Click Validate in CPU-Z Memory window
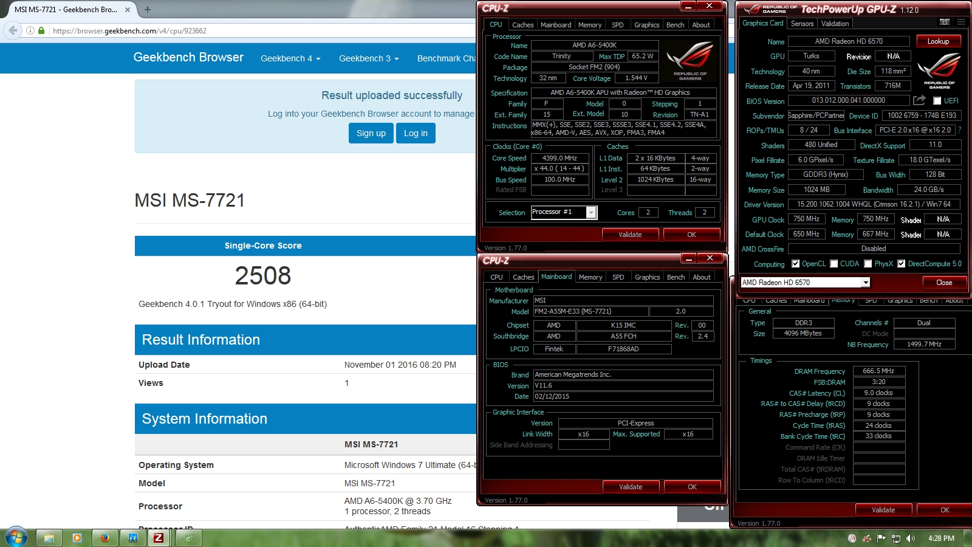 pyautogui.click(x=883, y=510)
